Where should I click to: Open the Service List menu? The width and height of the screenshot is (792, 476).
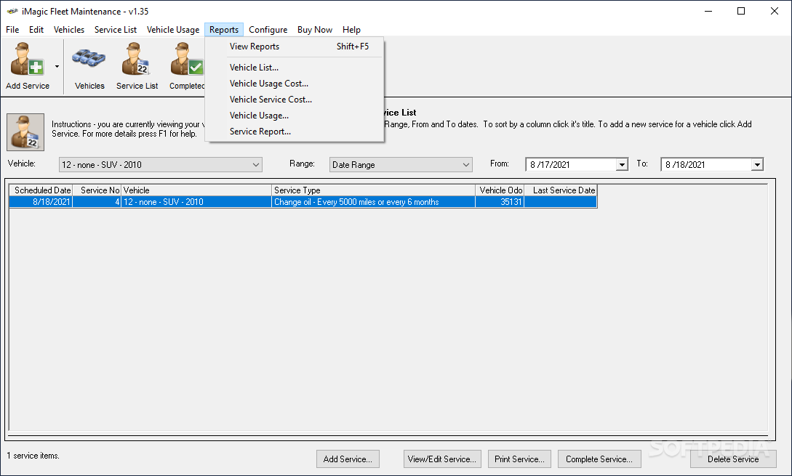point(116,30)
